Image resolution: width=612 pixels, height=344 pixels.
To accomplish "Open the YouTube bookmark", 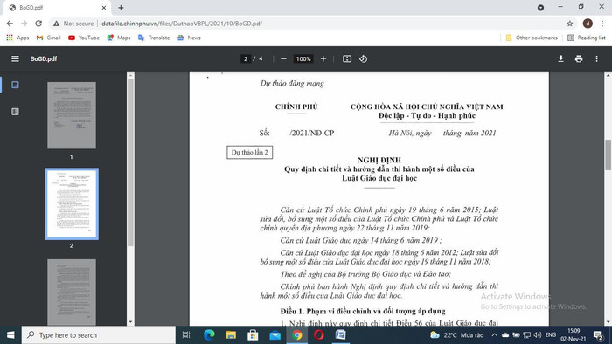I will pyautogui.click(x=84, y=38).
